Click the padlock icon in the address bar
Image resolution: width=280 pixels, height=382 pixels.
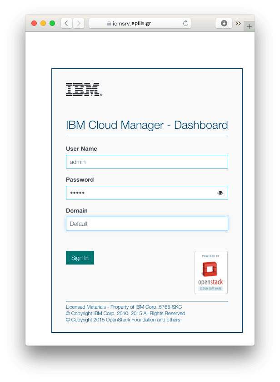109,23
